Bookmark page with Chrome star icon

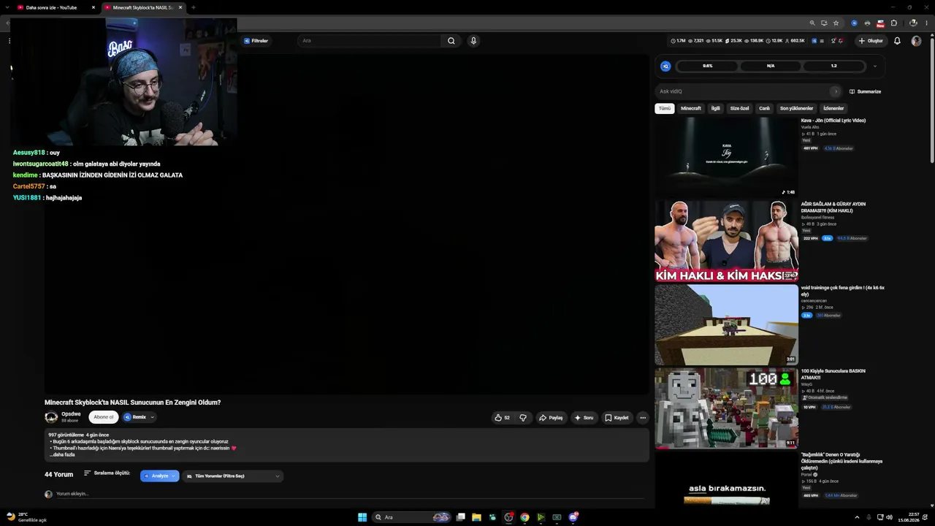click(x=836, y=23)
